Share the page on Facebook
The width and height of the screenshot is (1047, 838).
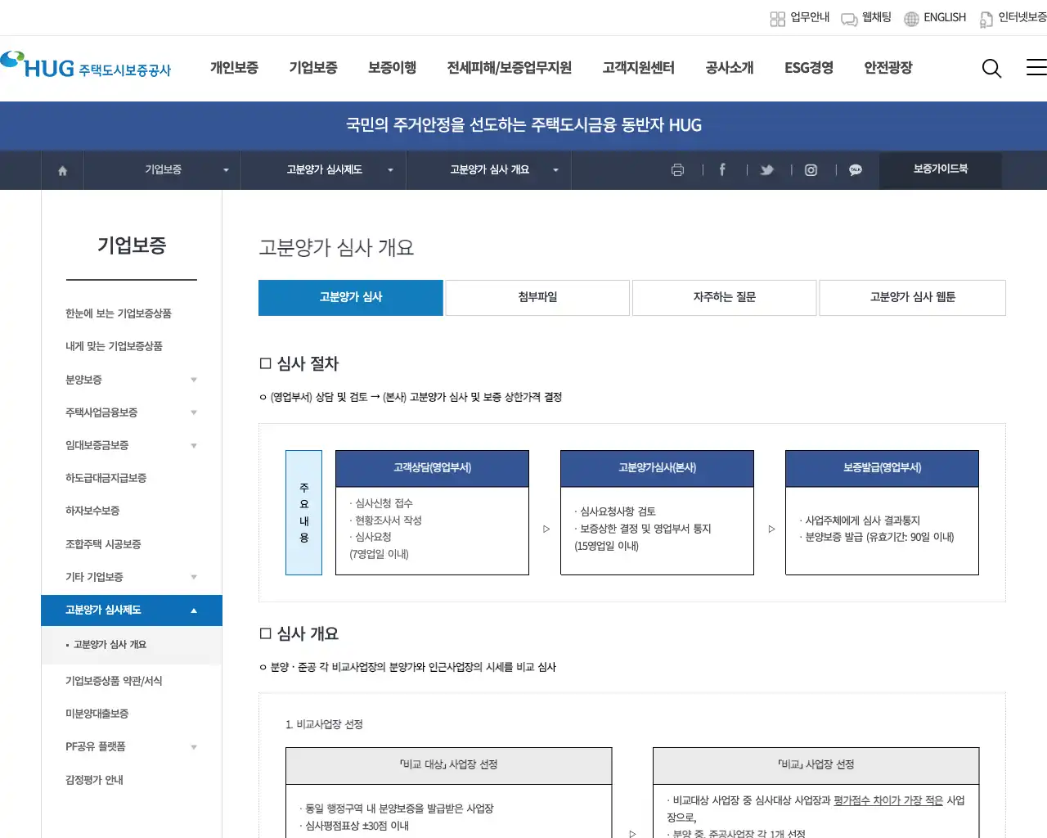[722, 170]
